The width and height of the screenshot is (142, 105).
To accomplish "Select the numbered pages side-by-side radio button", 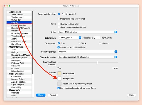I will [x=59, y=14].
